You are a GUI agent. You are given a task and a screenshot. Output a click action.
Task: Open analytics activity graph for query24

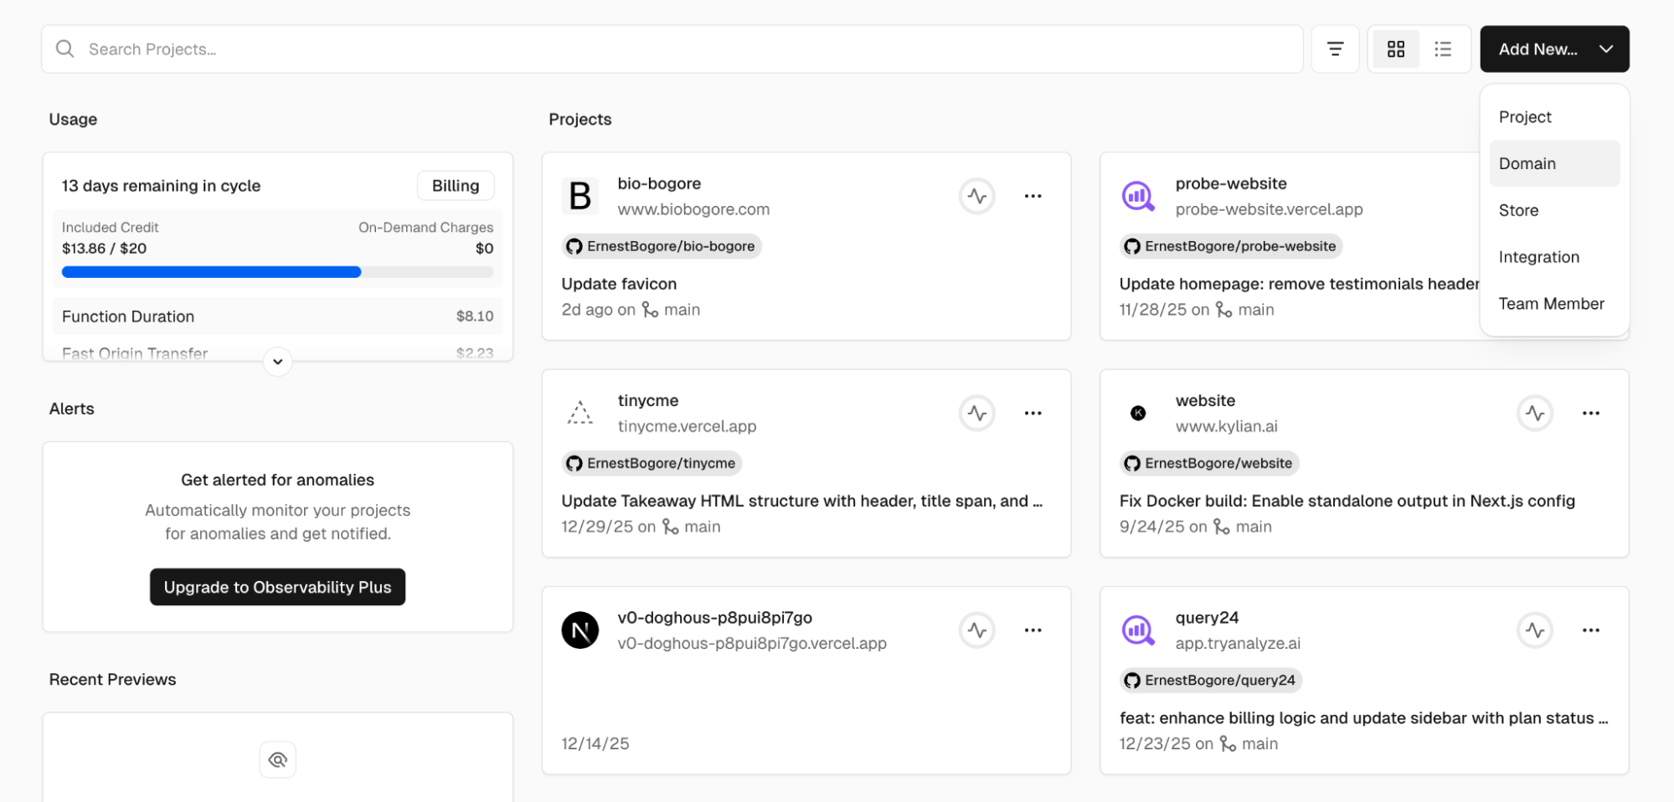tap(1534, 630)
